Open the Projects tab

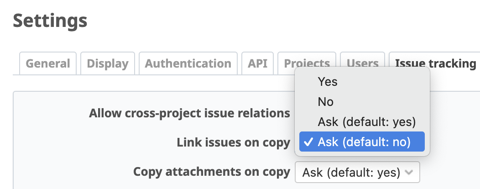click(307, 63)
